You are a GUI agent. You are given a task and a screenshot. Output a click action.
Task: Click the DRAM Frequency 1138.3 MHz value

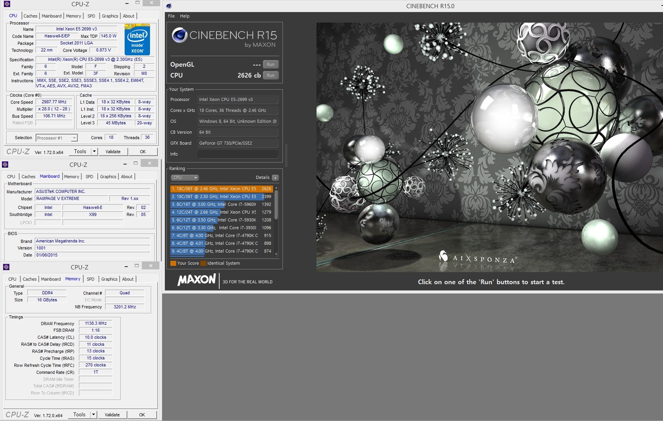(96, 323)
